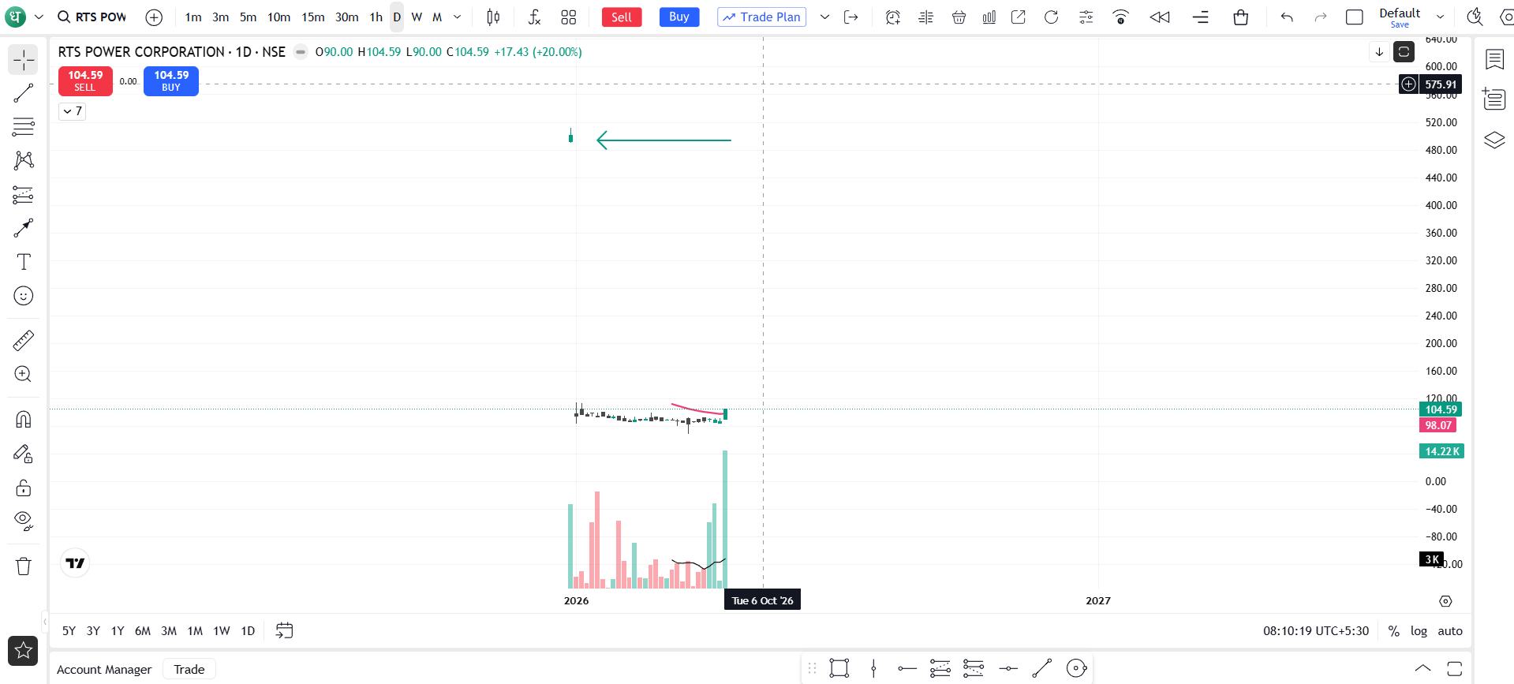This screenshot has height=684, width=1514.
Task: Collapse the indicator legend showing 7
Action: tap(73, 111)
